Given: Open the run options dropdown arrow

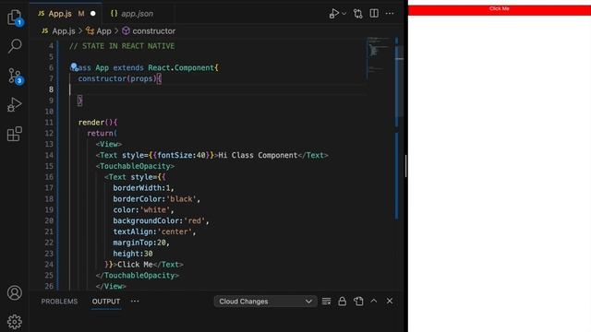Looking at the screenshot, I should click(344, 14).
